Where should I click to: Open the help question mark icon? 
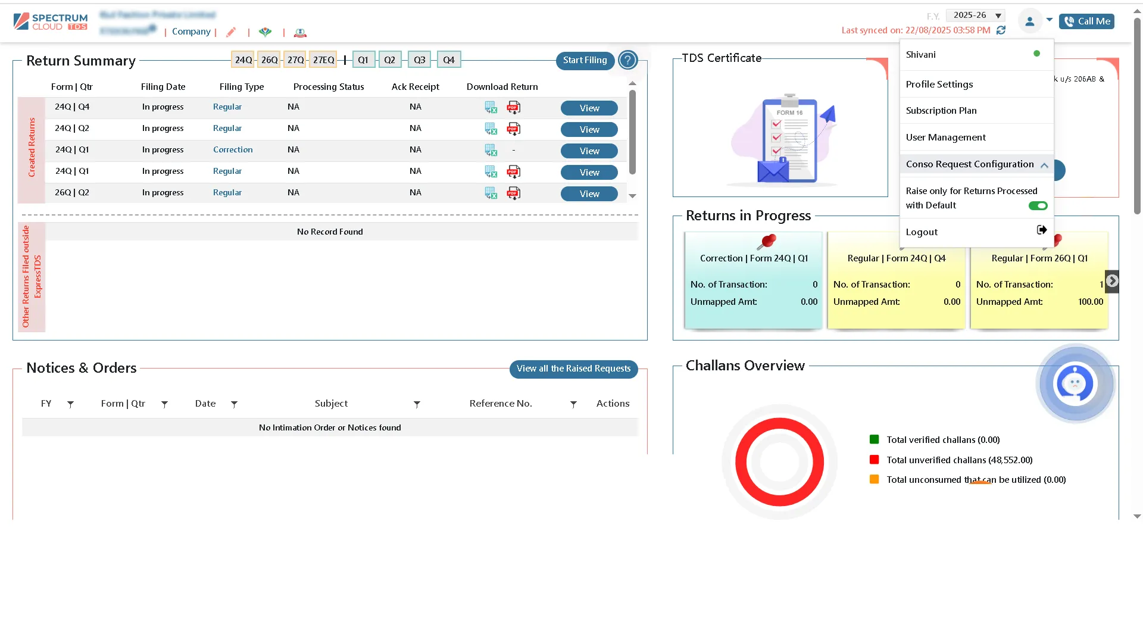[627, 60]
